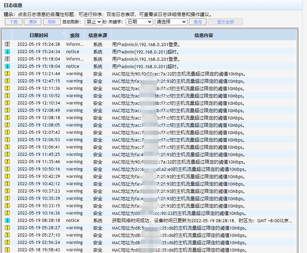Screen dimensions: 307x253
Task: Click the warning icon of the 12:47:15 row
Action: point(7,81)
